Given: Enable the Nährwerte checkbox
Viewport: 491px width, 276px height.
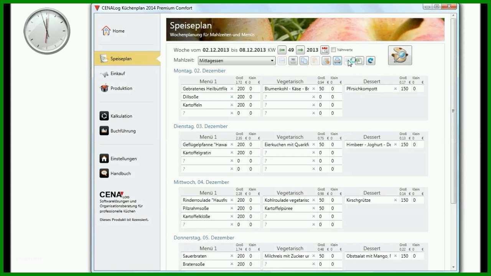Looking at the screenshot, I should coord(333,50).
